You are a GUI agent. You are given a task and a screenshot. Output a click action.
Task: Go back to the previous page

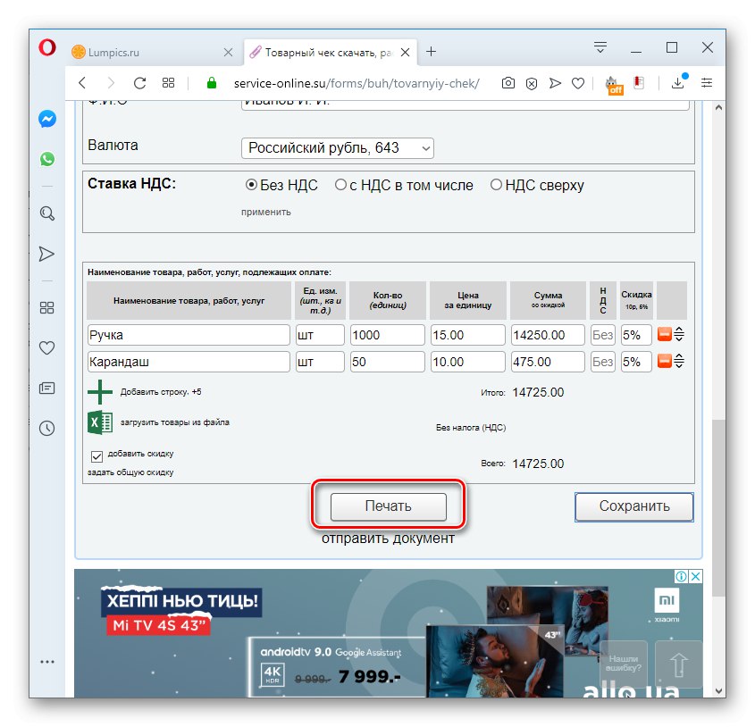(82, 83)
